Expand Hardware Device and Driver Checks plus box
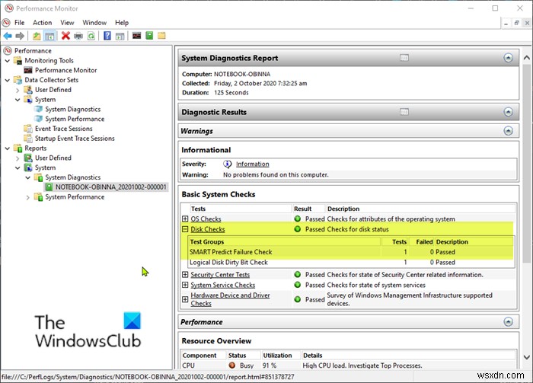Screen dimensions: 533x383 185,299
